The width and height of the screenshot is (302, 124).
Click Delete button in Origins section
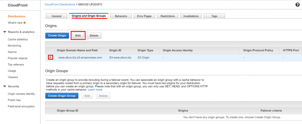coord(94,35)
